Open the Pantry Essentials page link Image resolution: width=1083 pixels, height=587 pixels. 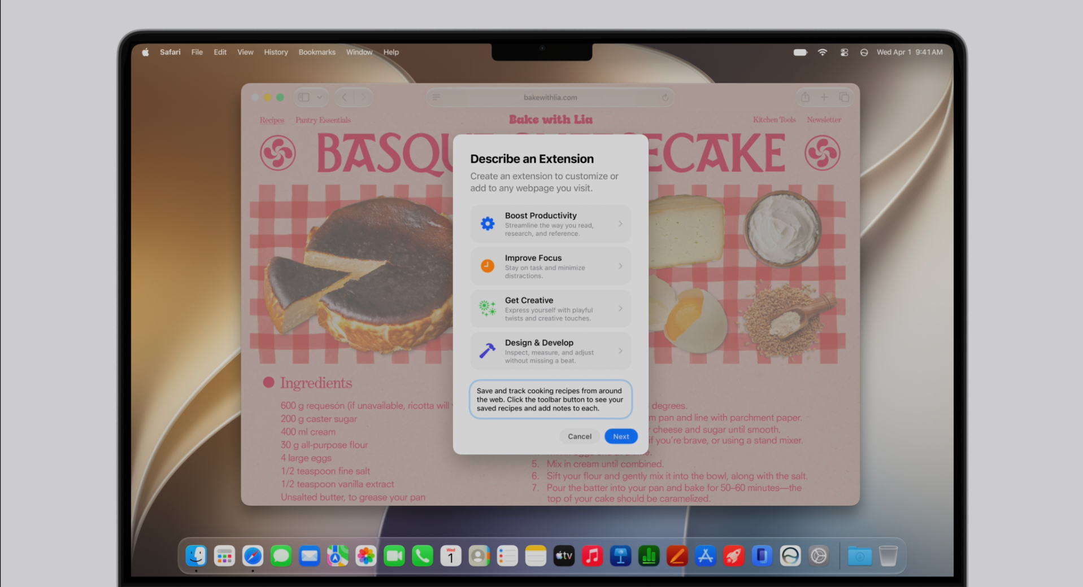(323, 120)
